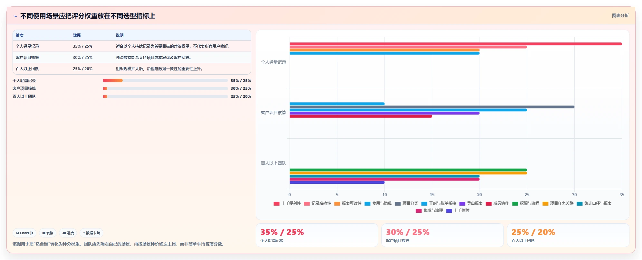Toggle 项目分类 legend item
Image resolution: width=642 pixels, height=260 pixels.
pyautogui.click(x=406, y=203)
